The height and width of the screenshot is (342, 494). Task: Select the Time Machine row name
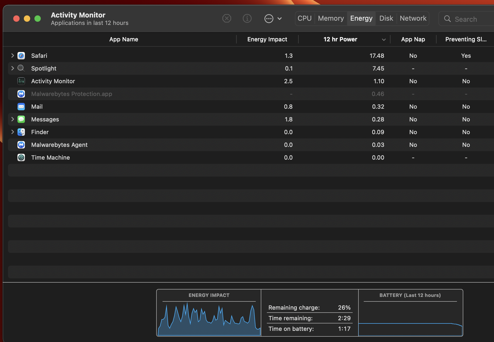51,157
